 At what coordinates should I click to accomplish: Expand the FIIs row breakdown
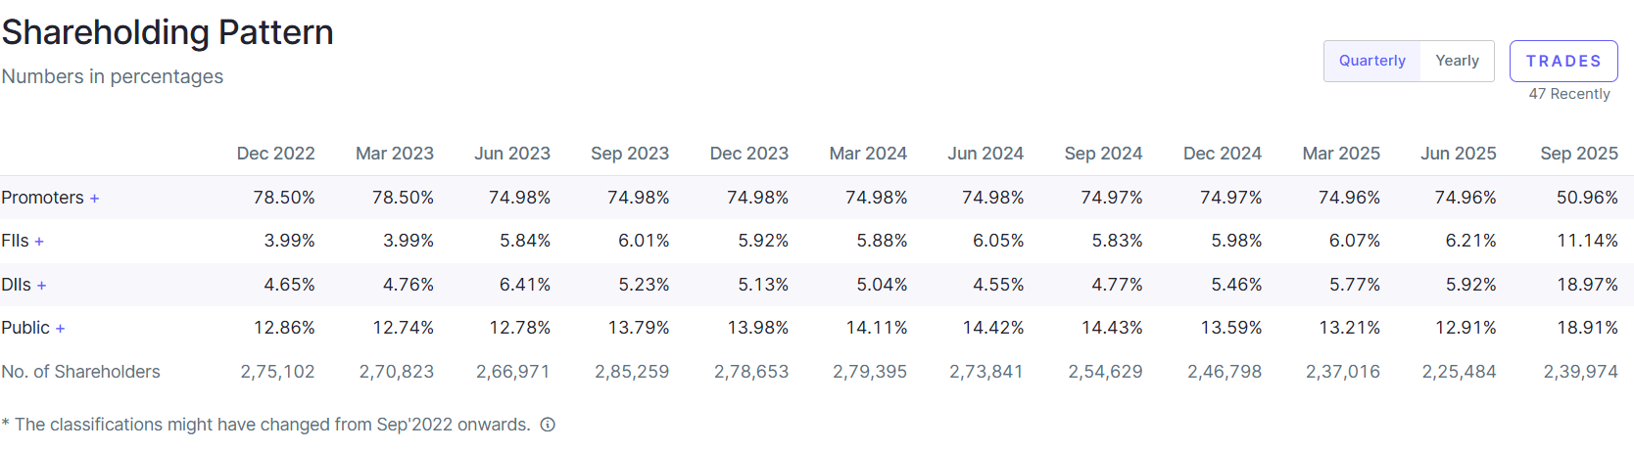(39, 242)
